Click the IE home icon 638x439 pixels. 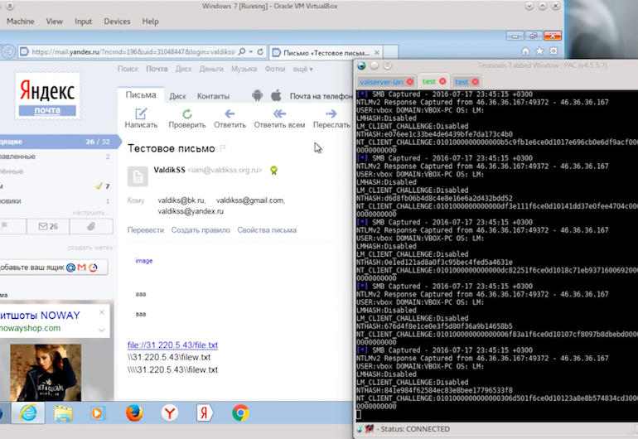click(x=525, y=51)
